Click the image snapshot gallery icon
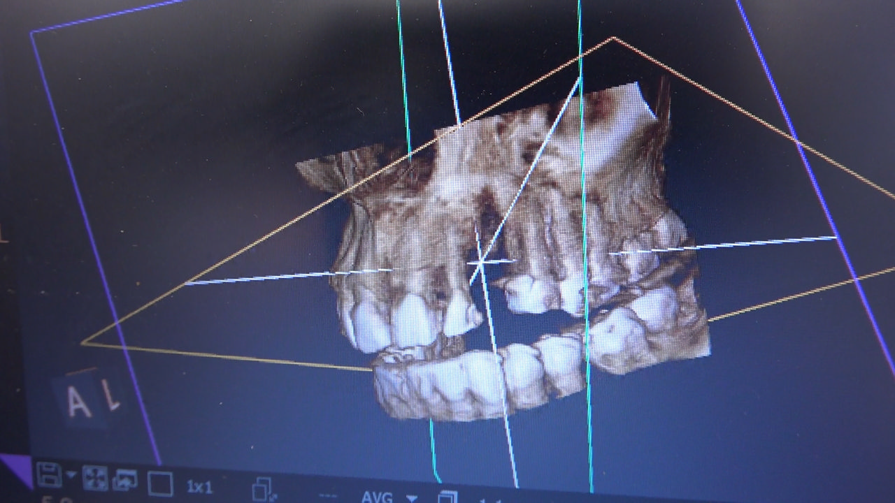Viewport: 895px width, 503px height. (x=125, y=481)
